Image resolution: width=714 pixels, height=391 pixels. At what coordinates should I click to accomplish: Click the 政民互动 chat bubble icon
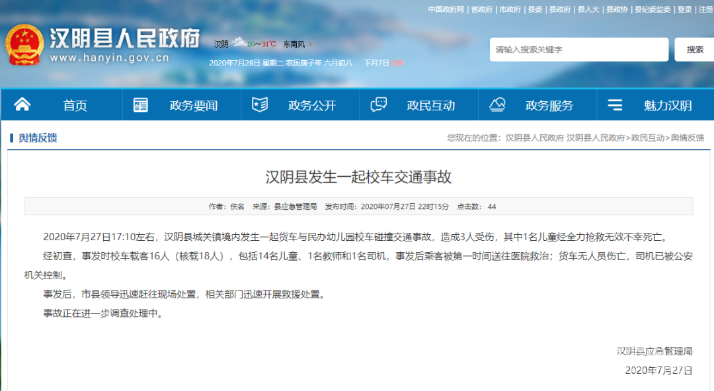coord(379,105)
